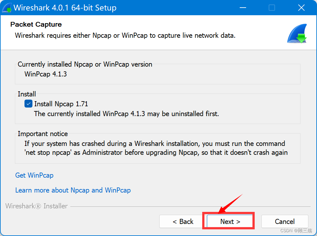Open the 'Get WinPcap' link
317x236 pixels.
pos(34,175)
